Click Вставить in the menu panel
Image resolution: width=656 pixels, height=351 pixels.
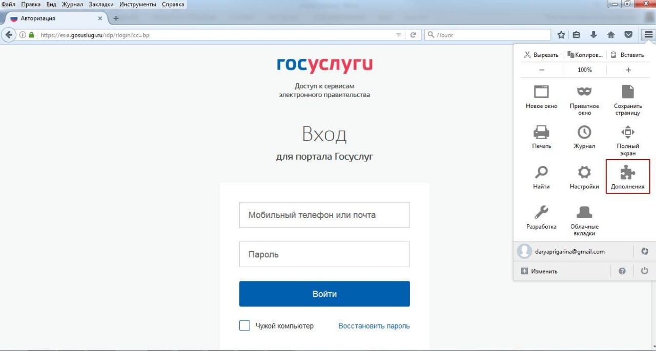click(x=627, y=55)
